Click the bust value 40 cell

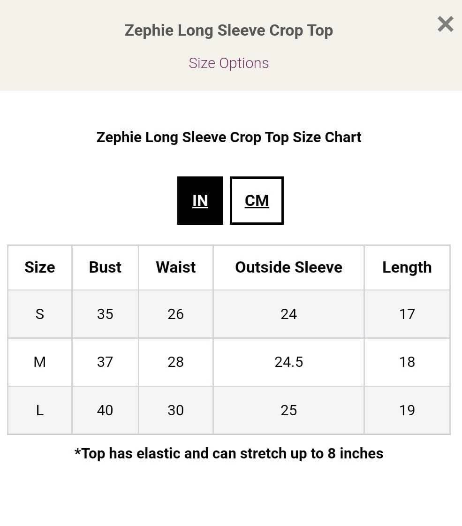click(105, 410)
